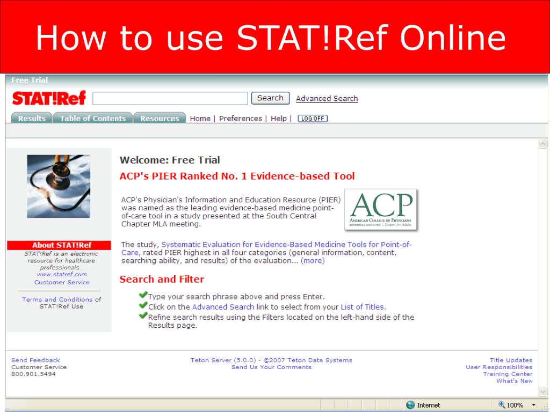Switch to the Table of Contents tab
This screenshot has width=550, height=412.
(x=92, y=118)
